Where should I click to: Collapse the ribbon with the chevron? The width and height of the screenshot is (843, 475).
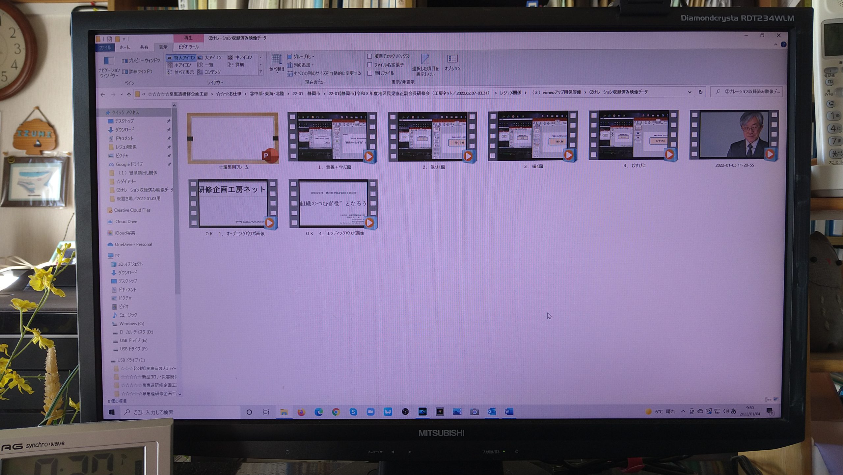click(775, 44)
